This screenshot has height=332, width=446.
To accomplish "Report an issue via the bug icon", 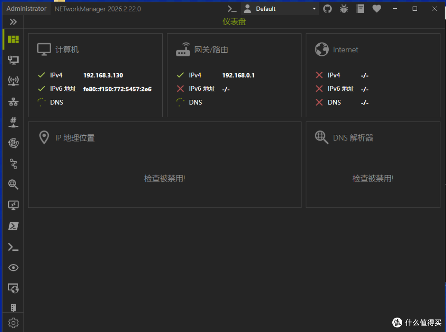I will pyautogui.click(x=344, y=9).
